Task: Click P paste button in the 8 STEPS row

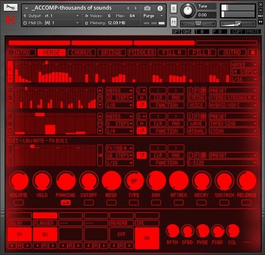Action: coord(197,117)
